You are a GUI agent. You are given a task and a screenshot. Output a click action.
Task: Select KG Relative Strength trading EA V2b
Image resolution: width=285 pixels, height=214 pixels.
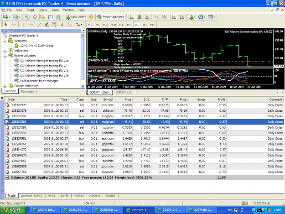tap(44, 76)
